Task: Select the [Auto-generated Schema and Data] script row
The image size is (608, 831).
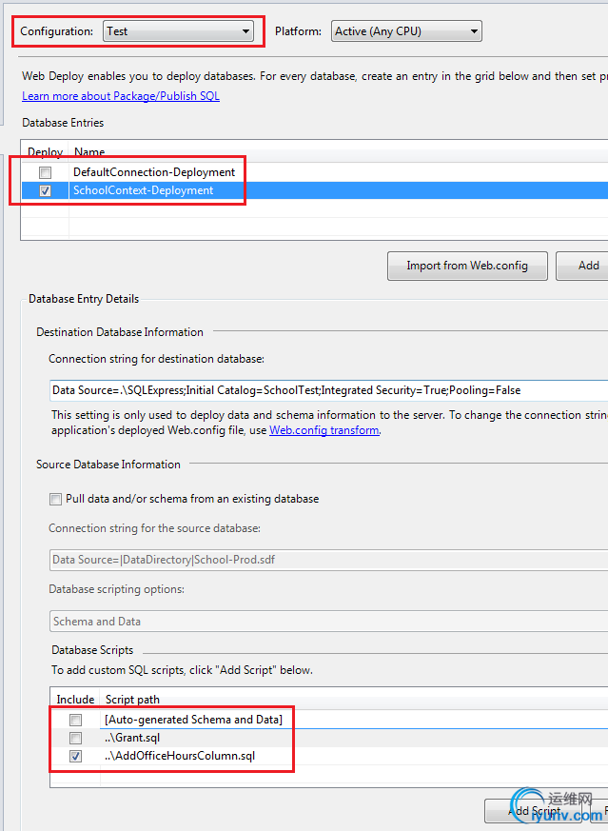Action: point(194,720)
